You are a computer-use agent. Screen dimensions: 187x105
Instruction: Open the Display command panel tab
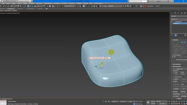(185, 13)
